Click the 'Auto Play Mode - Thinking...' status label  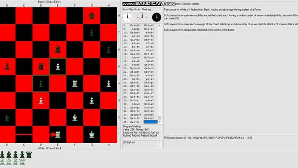point(138,9)
